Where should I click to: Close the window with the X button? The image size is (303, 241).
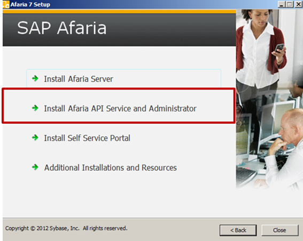click(298, 4)
